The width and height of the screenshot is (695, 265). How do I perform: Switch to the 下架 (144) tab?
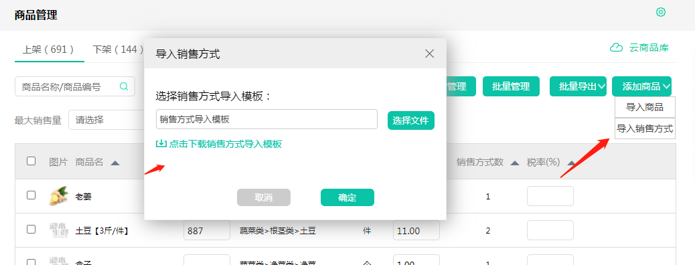click(118, 50)
